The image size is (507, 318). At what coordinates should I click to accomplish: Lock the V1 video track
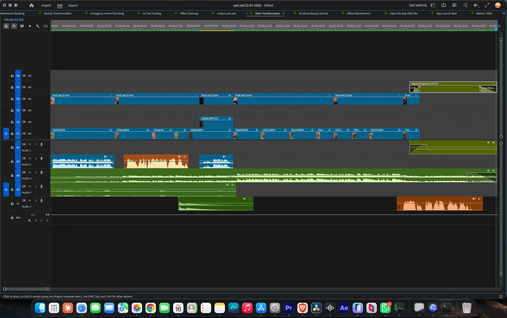pyautogui.click(x=12, y=133)
